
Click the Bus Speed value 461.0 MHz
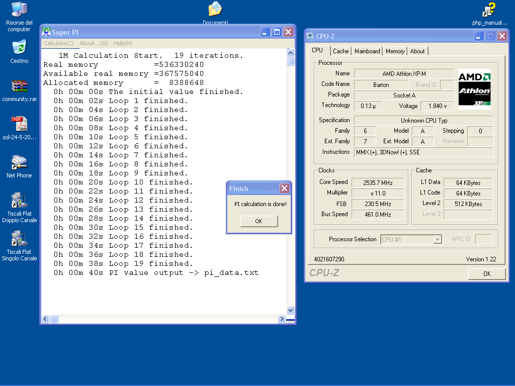point(378,214)
